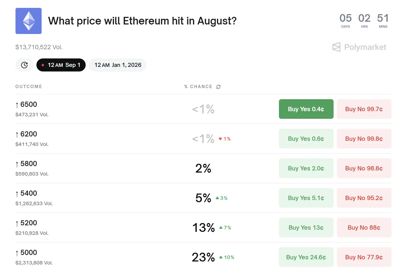Click Buy Yes 5.1¢ for 5400

pos(306,198)
